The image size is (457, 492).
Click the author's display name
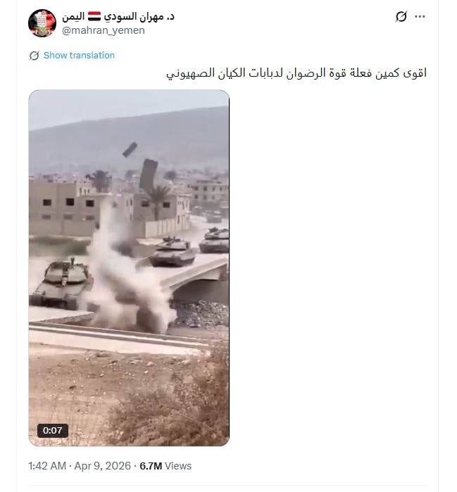(118, 16)
